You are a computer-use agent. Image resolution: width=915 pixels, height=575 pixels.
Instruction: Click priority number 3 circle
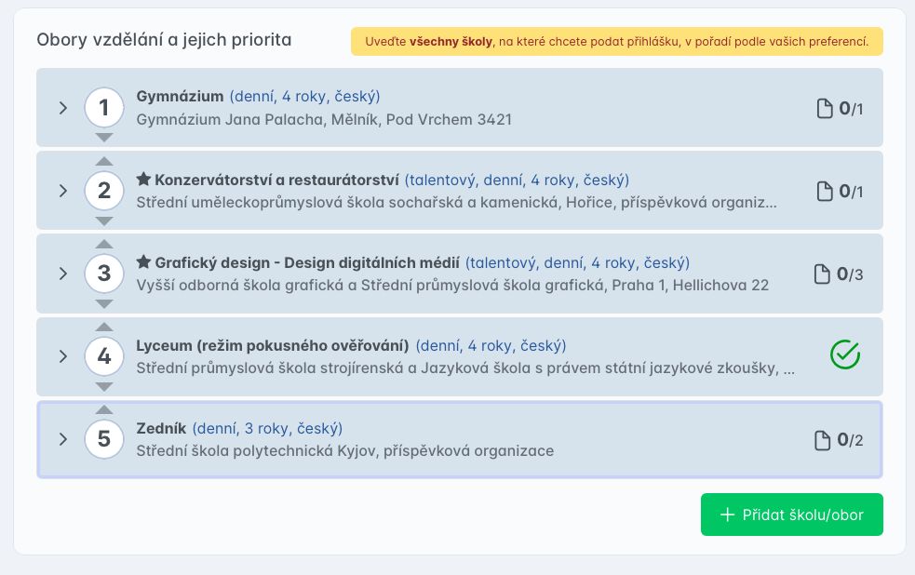coord(104,274)
